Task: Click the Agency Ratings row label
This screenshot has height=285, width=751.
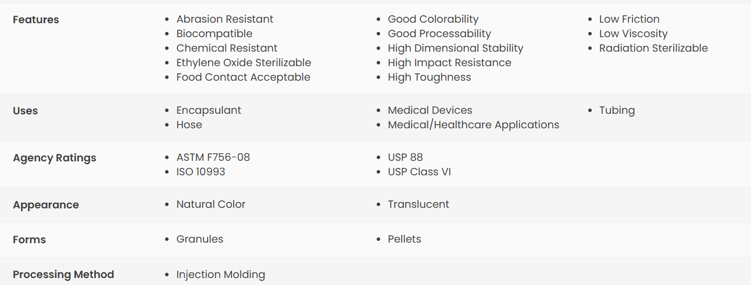Action: [x=55, y=158]
